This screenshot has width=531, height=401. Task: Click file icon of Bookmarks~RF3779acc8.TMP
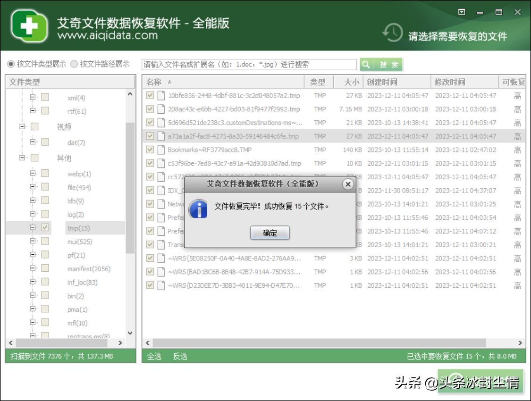click(x=161, y=150)
